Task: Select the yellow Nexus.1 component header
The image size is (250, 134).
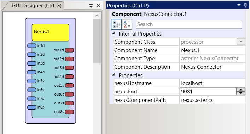Action: (x=51, y=32)
